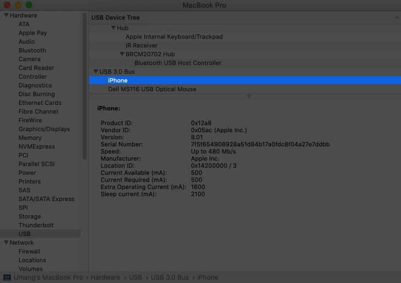Click the pane divider handle below device tree
The image size is (401, 283).
249,96
